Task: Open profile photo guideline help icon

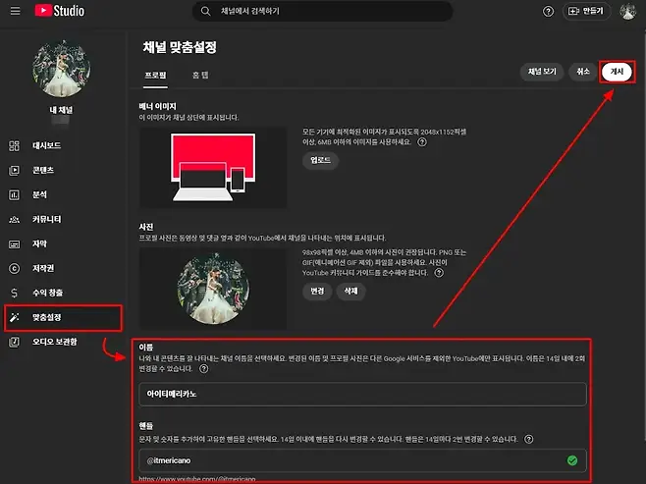Action: [x=439, y=273]
